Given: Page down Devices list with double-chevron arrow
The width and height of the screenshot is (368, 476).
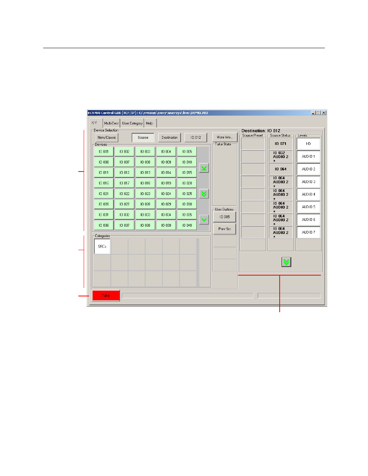Looking at the screenshot, I should click(204, 193).
